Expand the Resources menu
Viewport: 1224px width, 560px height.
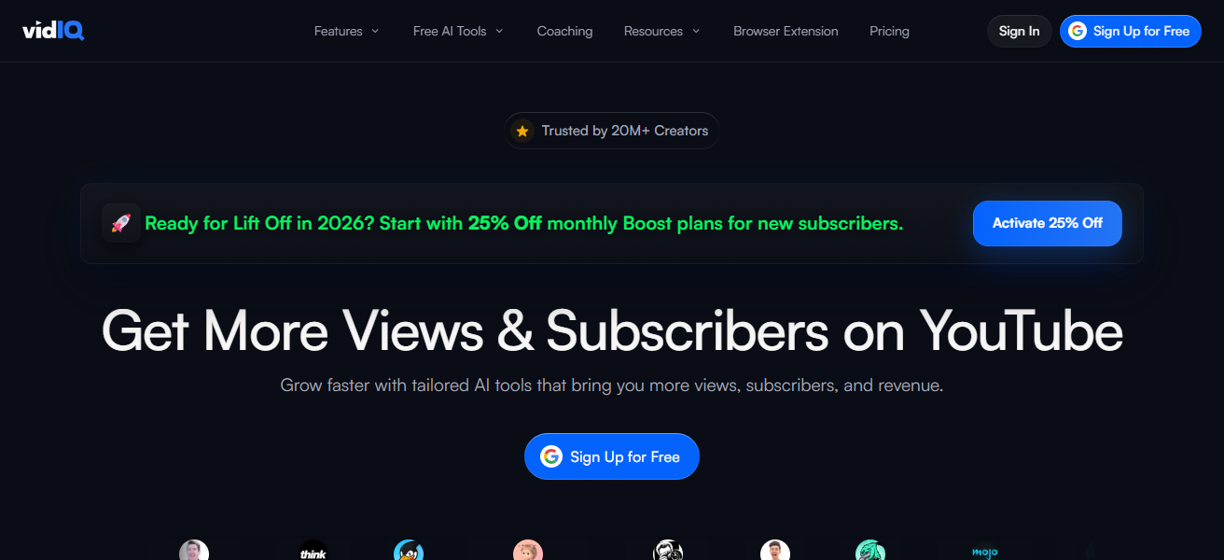(x=661, y=31)
